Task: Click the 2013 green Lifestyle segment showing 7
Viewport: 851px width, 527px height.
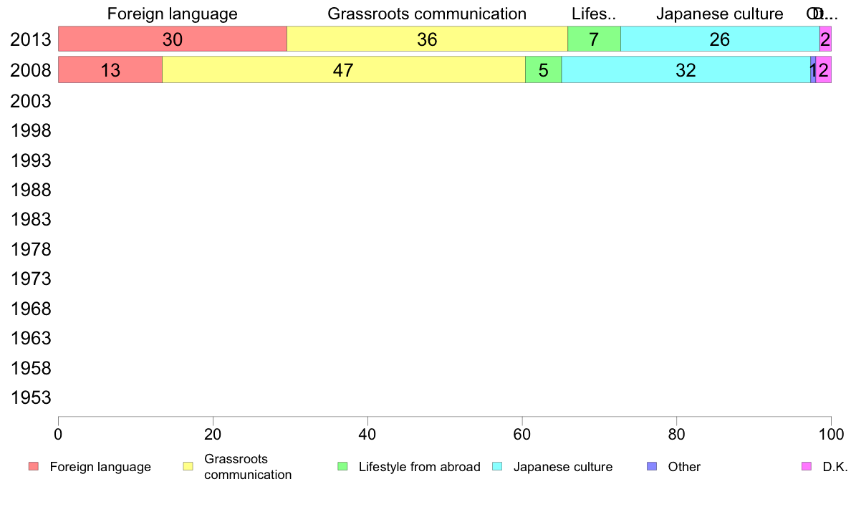Action: pyautogui.click(x=594, y=39)
